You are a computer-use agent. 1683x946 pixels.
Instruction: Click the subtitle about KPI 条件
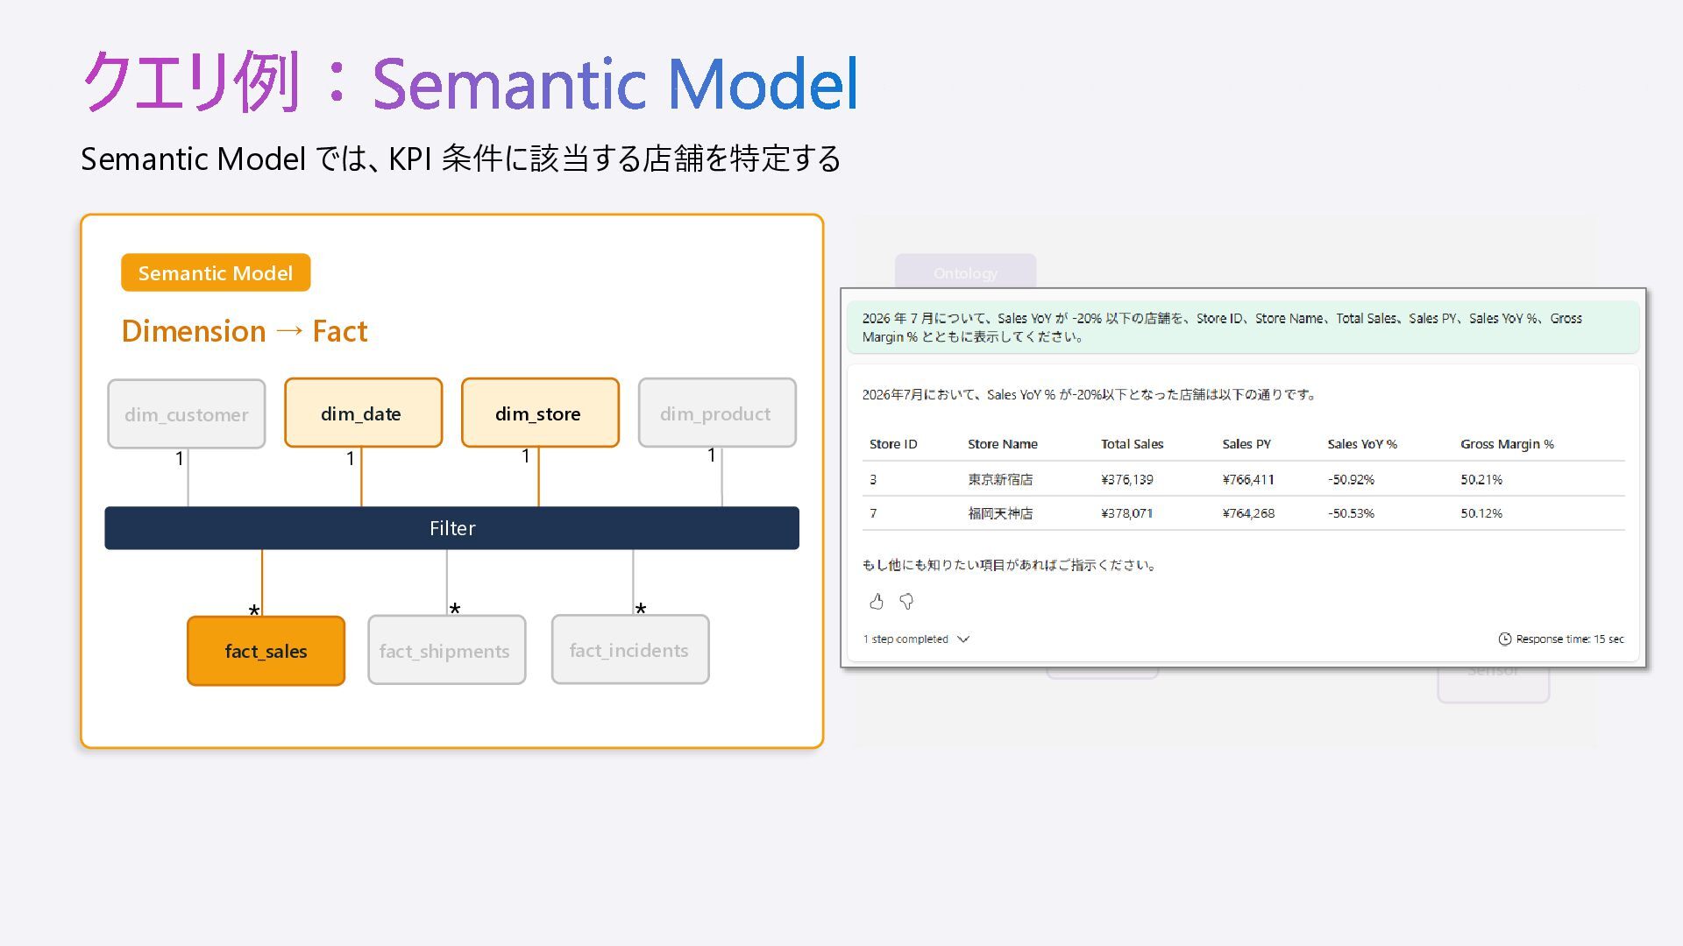[x=461, y=159]
